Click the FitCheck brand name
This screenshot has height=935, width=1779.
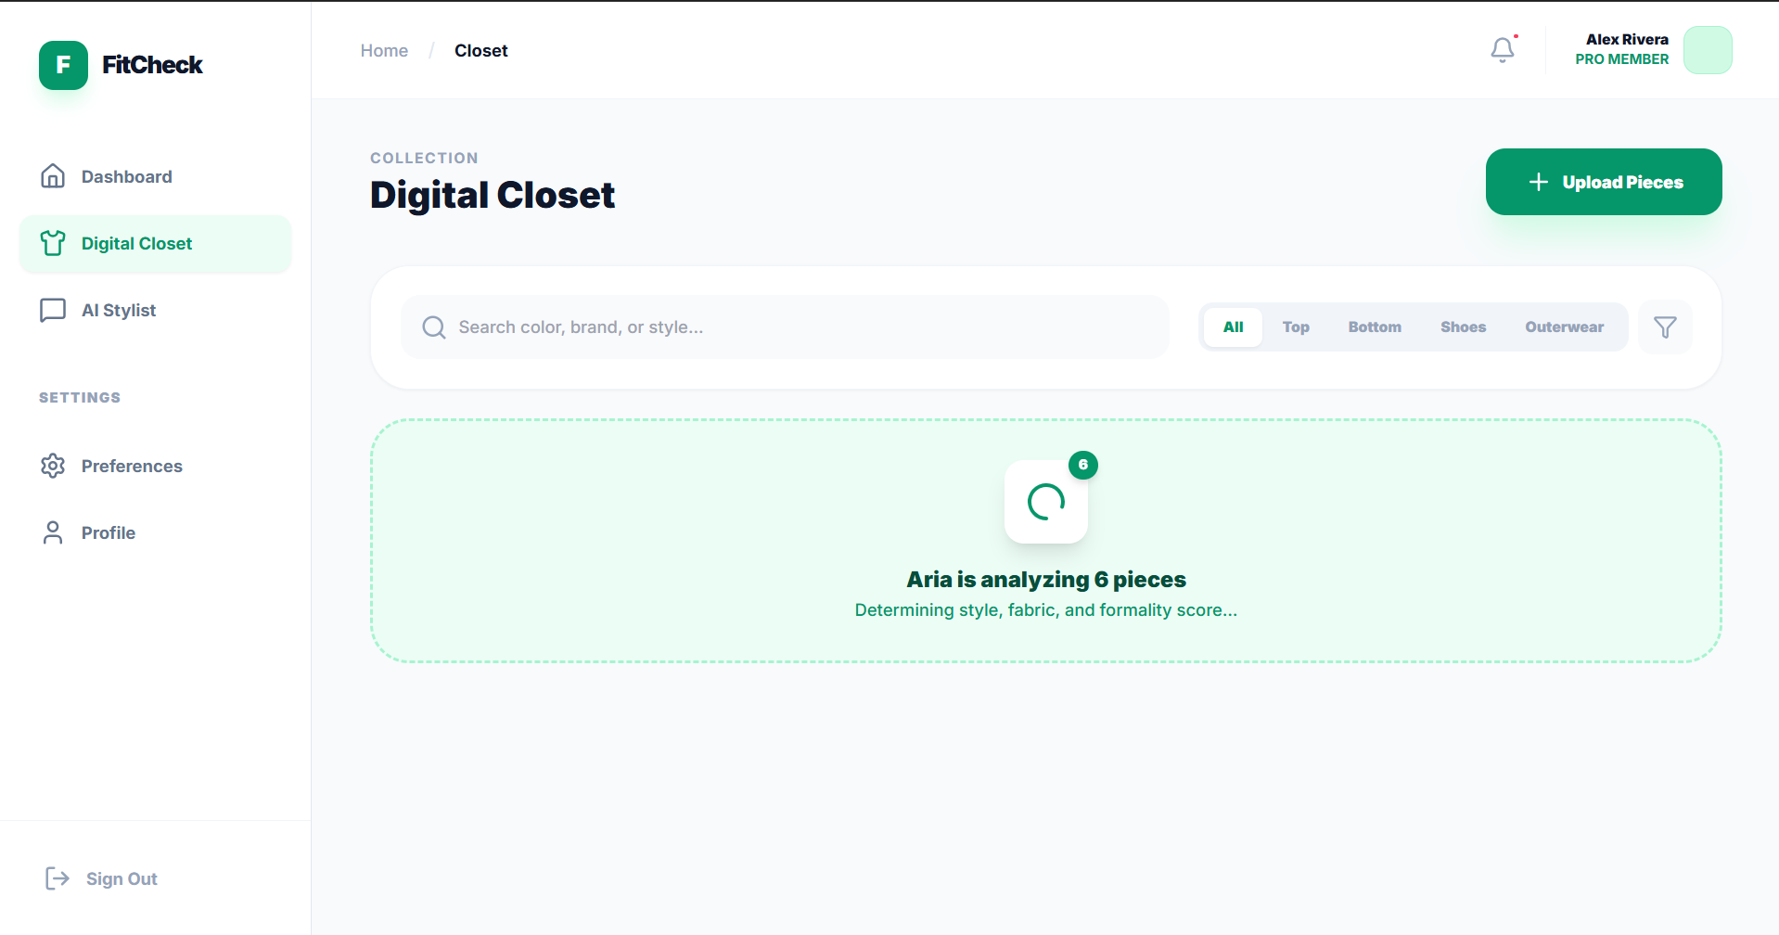[152, 65]
